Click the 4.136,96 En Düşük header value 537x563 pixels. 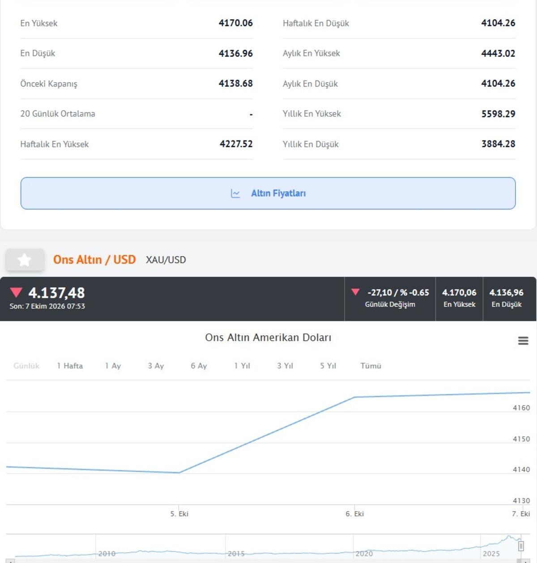point(507,292)
